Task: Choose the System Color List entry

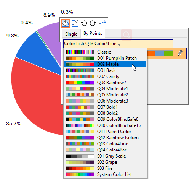Action: 105,174
